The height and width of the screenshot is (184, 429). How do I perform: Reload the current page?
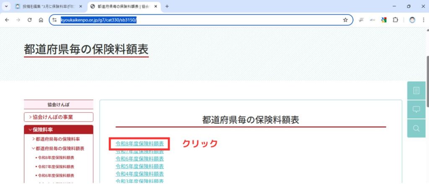click(30, 20)
